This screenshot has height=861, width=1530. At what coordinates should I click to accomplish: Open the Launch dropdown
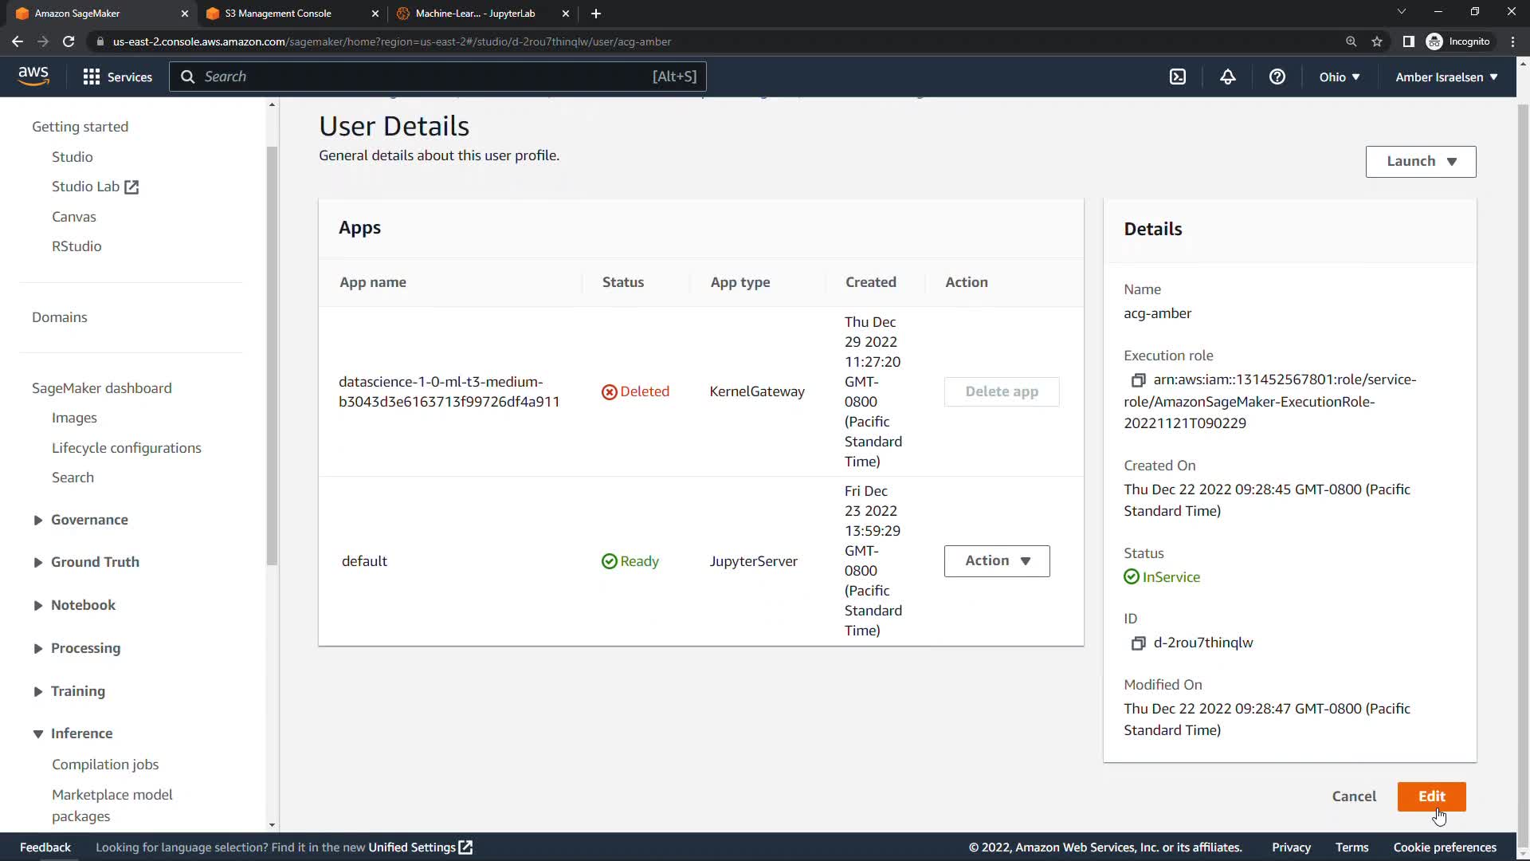coord(1420,161)
